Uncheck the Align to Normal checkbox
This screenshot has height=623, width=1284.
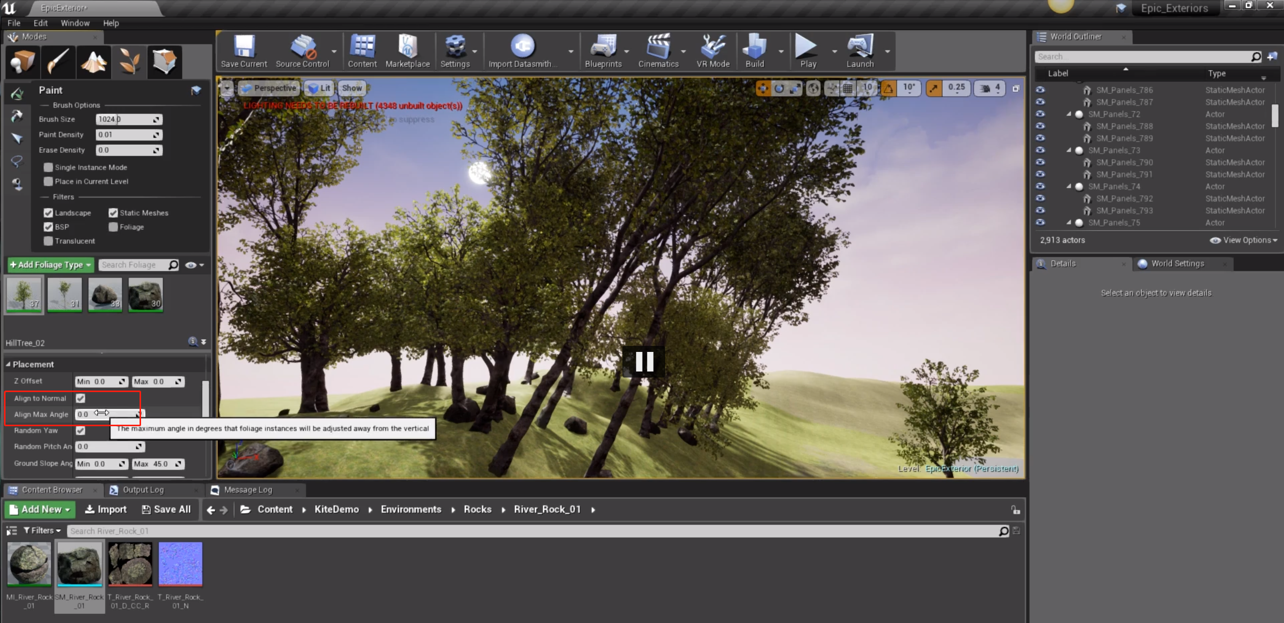(80, 398)
